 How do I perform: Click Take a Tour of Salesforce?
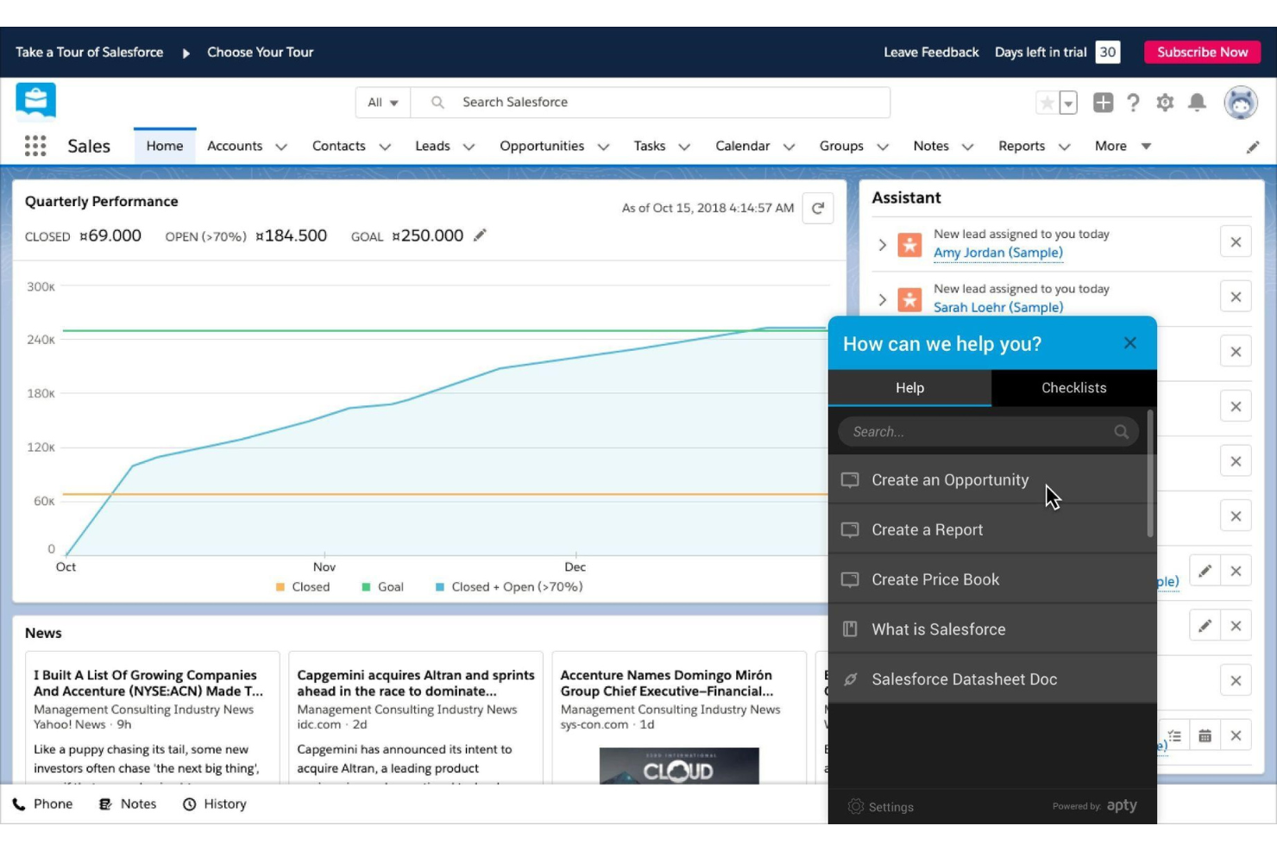[90, 52]
